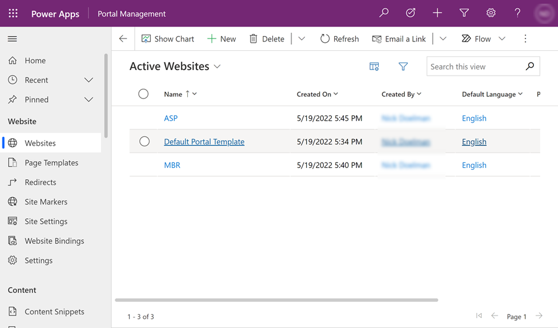
Task: Click the edit columns icon
Action: click(374, 66)
